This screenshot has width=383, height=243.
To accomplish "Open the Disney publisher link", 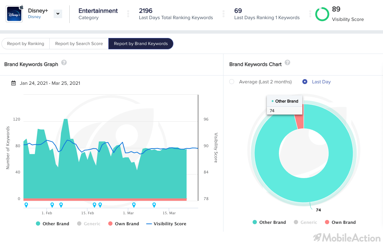I will pos(34,17).
